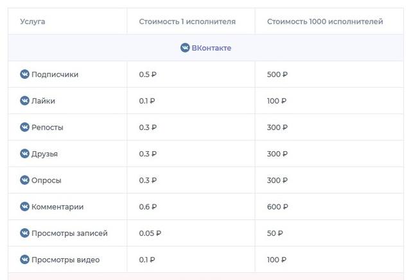This screenshot has width=411, height=280.
Task: Click the Стоимость 1000 исполнителей column header
Action: point(324,22)
